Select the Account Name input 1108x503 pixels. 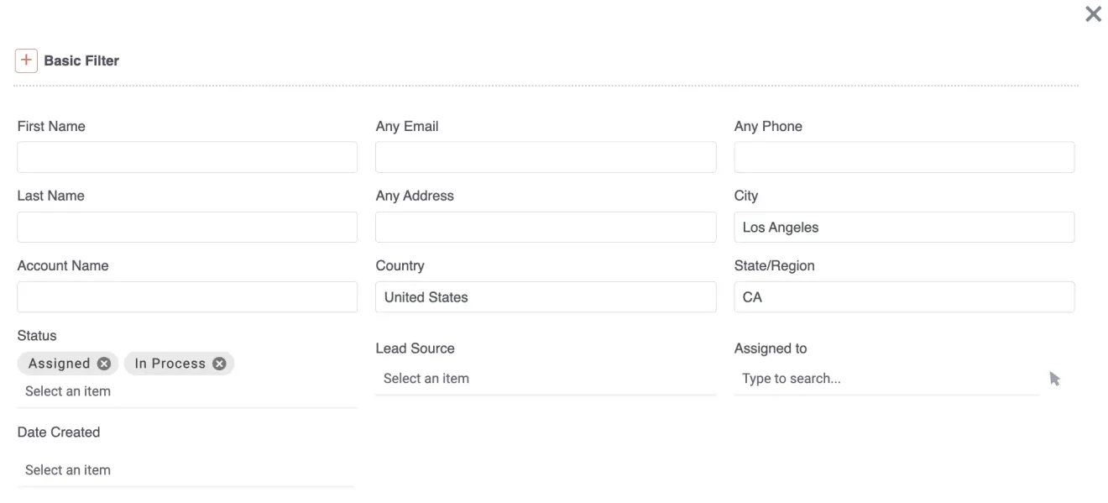point(186,296)
